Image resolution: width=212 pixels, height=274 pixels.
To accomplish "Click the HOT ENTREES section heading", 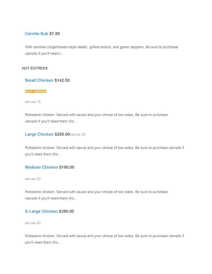I will tap(35, 68).
